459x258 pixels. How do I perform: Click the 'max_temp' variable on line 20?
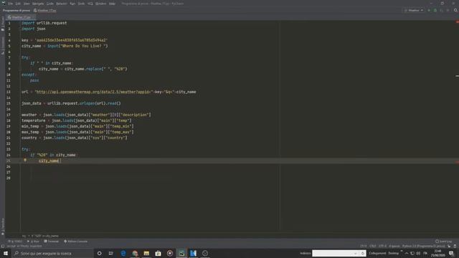30,132
